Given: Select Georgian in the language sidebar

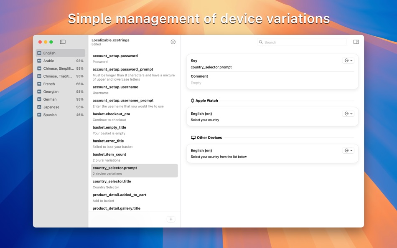Looking at the screenshot, I should (61, 91).
